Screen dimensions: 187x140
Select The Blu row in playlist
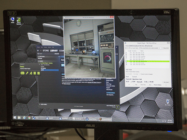pyautogui.click(x=148, y=55)
